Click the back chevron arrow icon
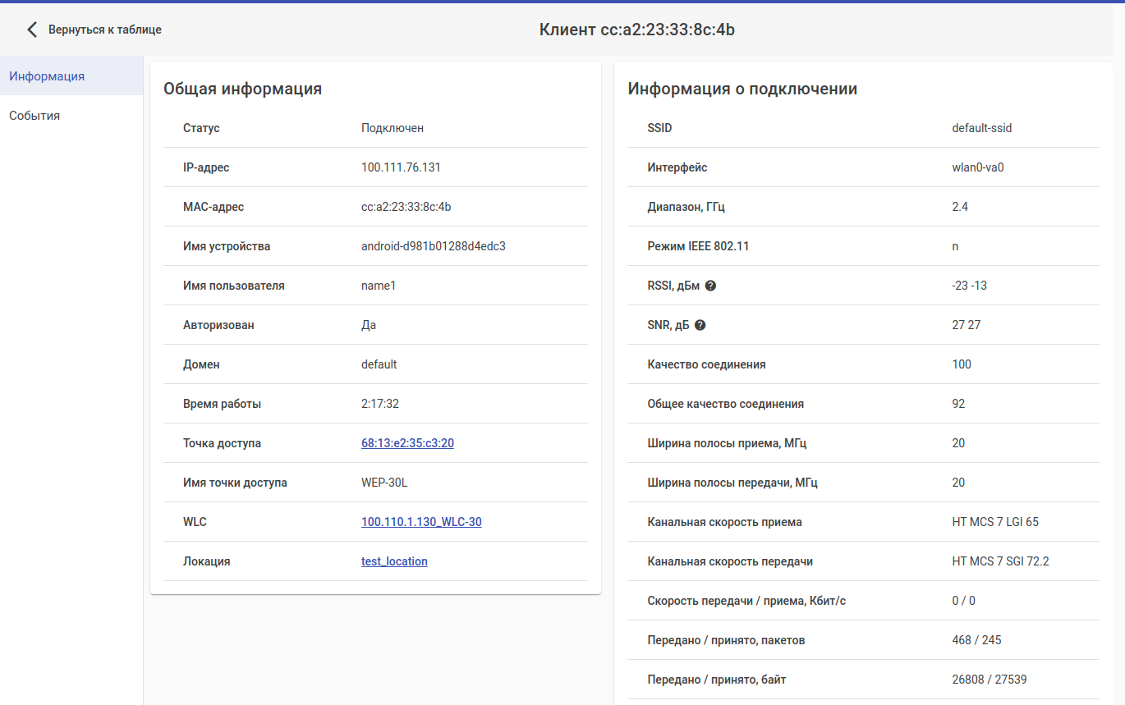Viewport: 1125px width, 705px height. 32,30
